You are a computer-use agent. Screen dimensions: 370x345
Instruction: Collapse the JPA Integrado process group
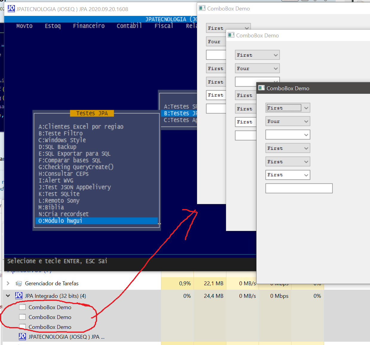pyautogui.click(x=8, y=296)
